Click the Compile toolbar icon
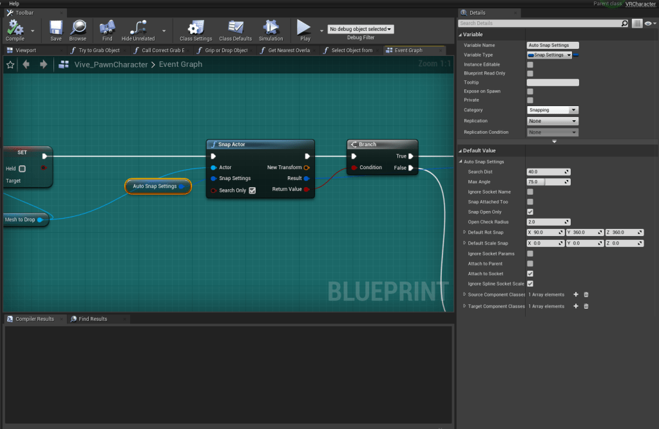This screenshot has height=429, width=659. 15,27
